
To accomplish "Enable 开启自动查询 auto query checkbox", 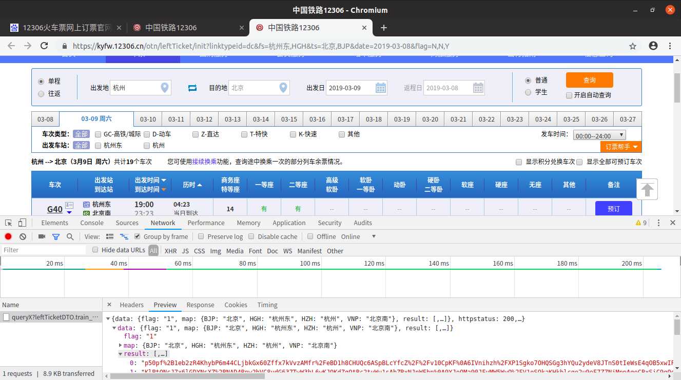I will pos(569,95).
